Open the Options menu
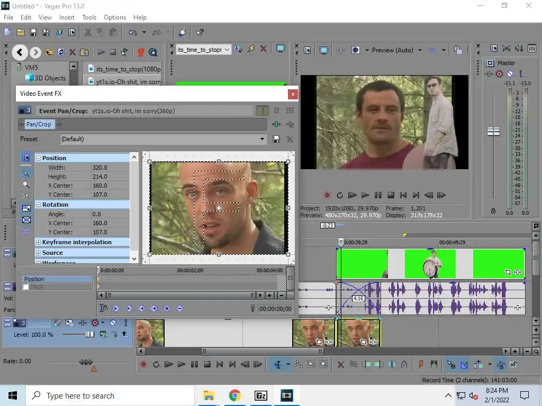The image size is (542, 406). pos(115,17)
